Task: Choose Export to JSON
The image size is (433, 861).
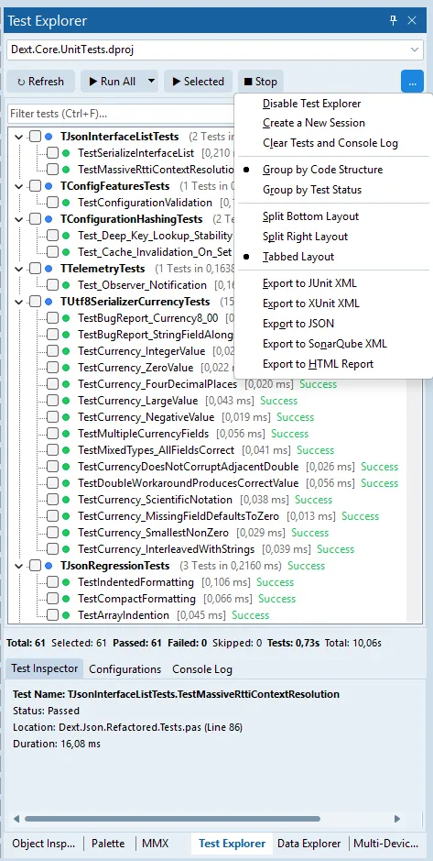Action: click(298, 324)
